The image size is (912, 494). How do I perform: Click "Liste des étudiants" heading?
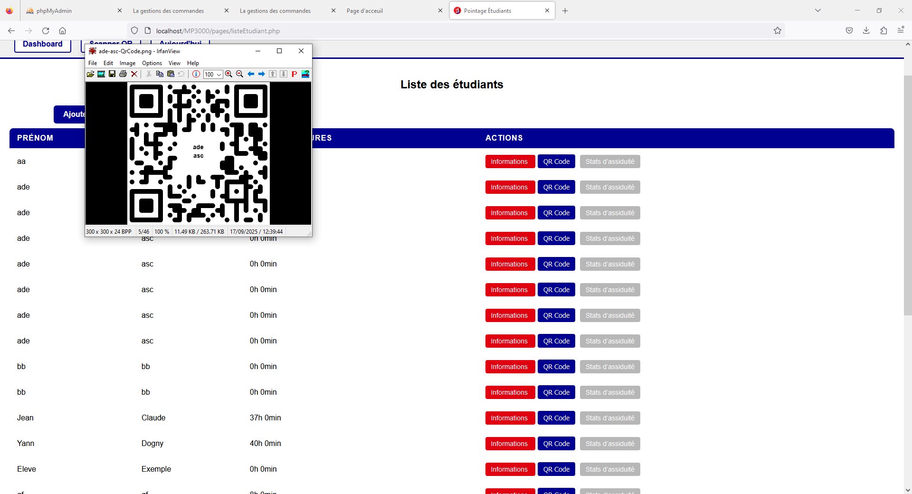coord(452,85)
